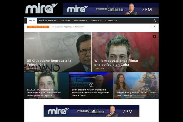Open headline ¡El Ciudadano Regresa a la Televisión!
This screenshot has width=183, height=122.
coord(49,63)
